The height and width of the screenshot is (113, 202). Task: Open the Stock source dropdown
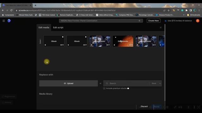coord(156,83)
